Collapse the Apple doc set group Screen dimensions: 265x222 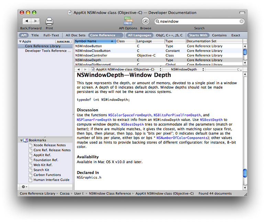click(20, 41)
